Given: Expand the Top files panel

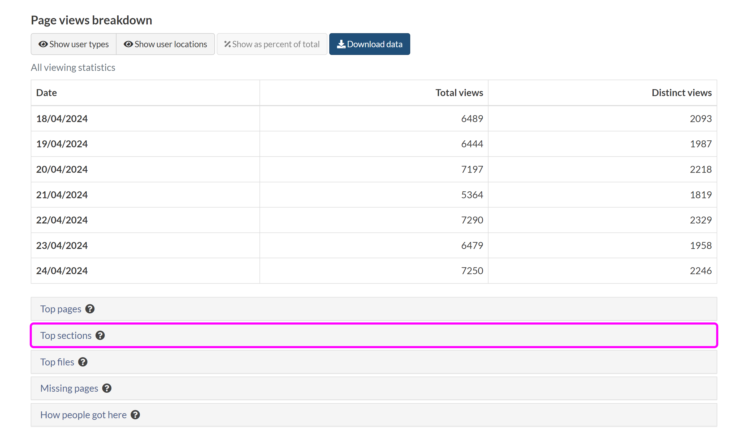Looking at the screenshot, I should (57, 362).
